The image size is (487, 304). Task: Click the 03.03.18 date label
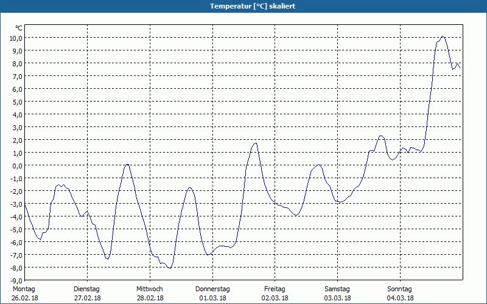(x=338, y=299)
